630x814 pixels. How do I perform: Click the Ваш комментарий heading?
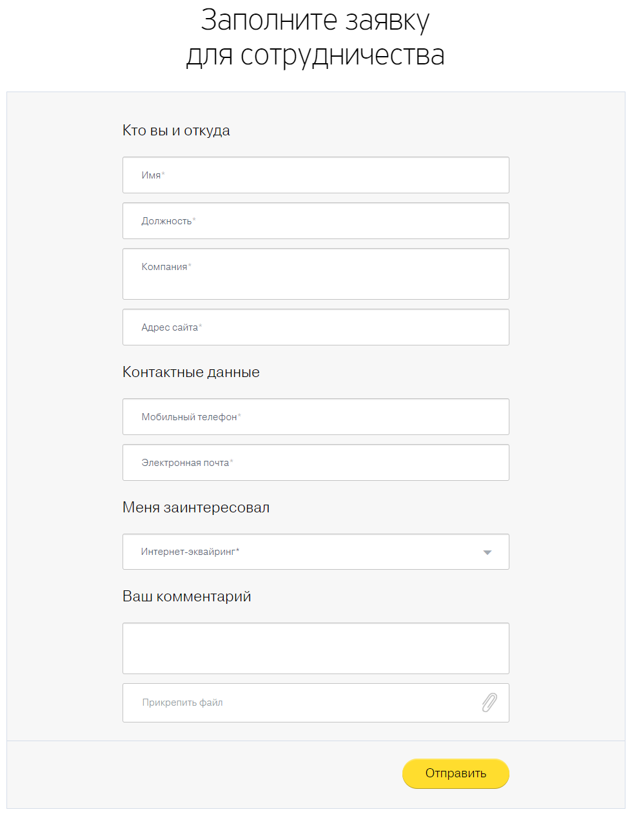point(187,597)
